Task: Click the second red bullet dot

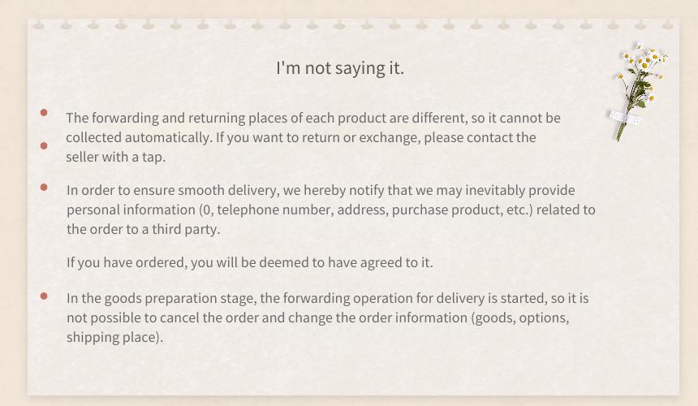Action: 44,146
